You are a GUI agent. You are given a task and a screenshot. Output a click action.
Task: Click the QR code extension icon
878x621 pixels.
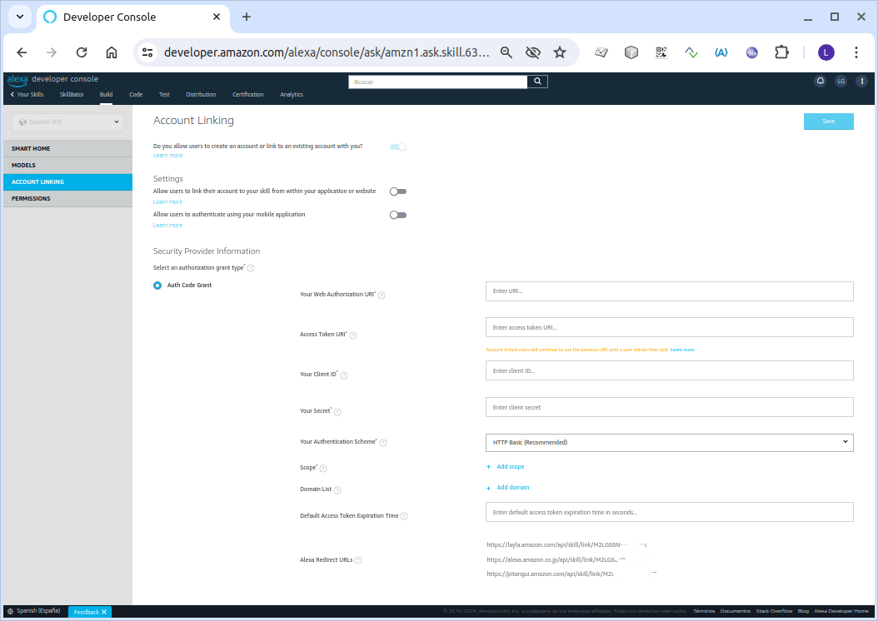pyautogui.click(x=661, y=52)
